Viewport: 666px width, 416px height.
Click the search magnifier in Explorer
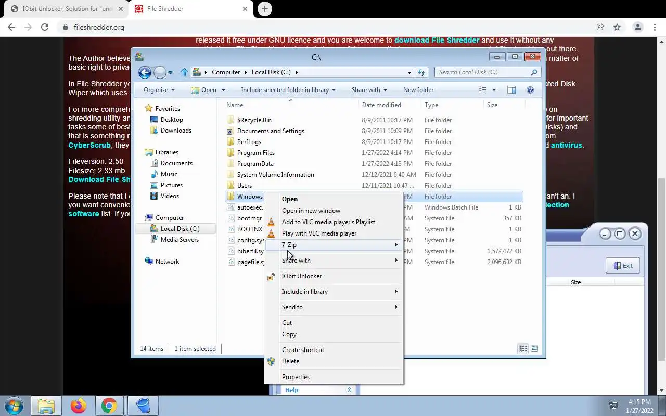coord(534,72)
